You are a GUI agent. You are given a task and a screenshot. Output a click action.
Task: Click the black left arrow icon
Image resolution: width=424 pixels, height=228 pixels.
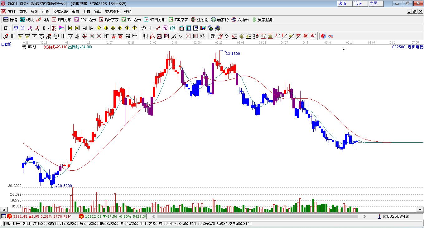point(84,28)
